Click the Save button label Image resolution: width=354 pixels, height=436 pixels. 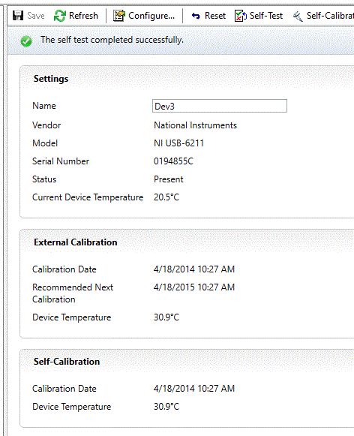36,16
